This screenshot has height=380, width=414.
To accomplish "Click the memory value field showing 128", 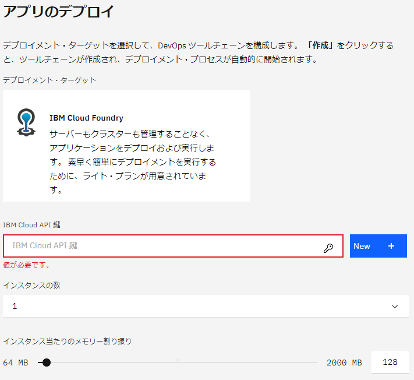I will (390, 362).
